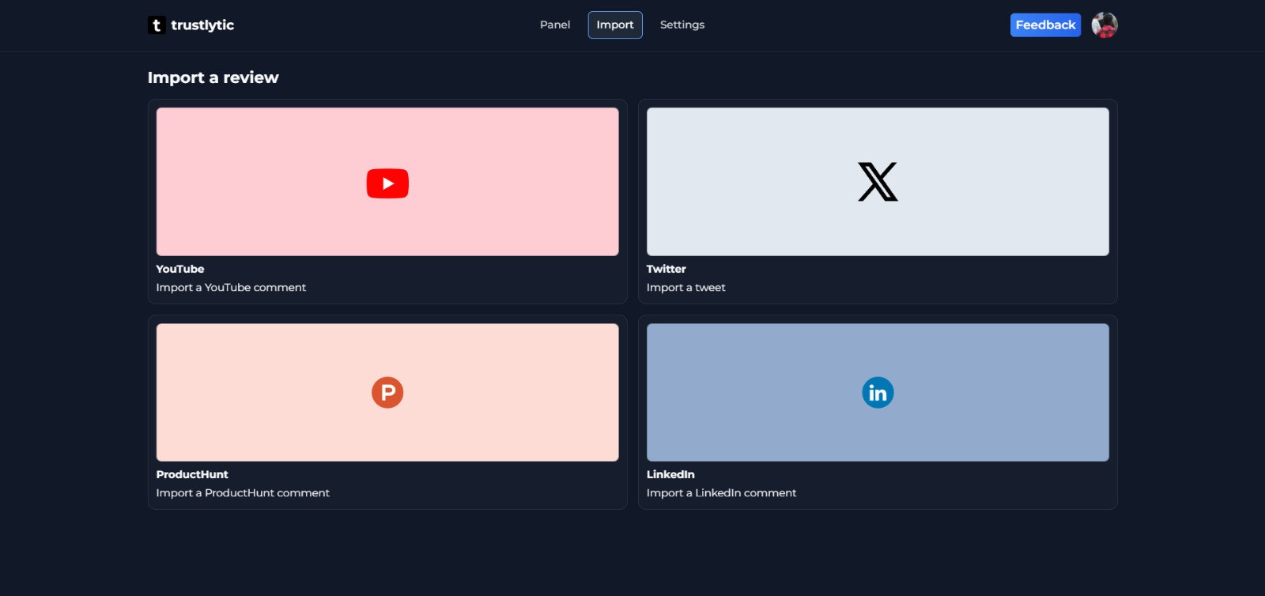The image size is (1265, 596).
Task: Click the orange ProductHunt P icon
Action: tap(387, 392)
